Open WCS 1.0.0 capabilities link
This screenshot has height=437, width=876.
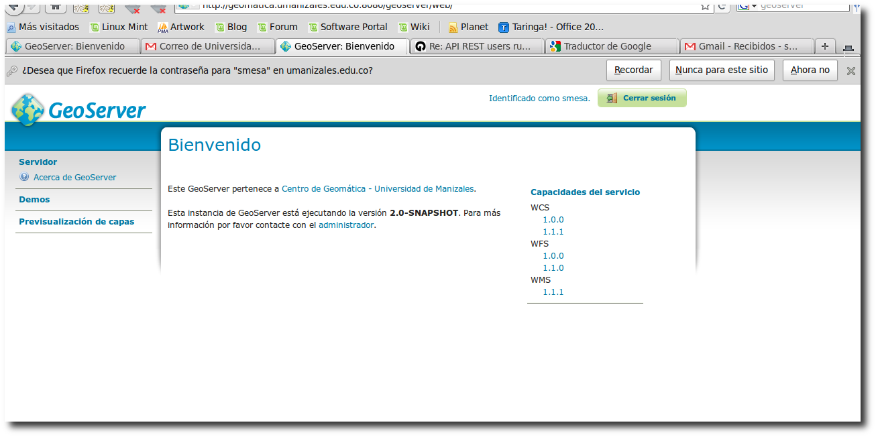click(553, 220)
